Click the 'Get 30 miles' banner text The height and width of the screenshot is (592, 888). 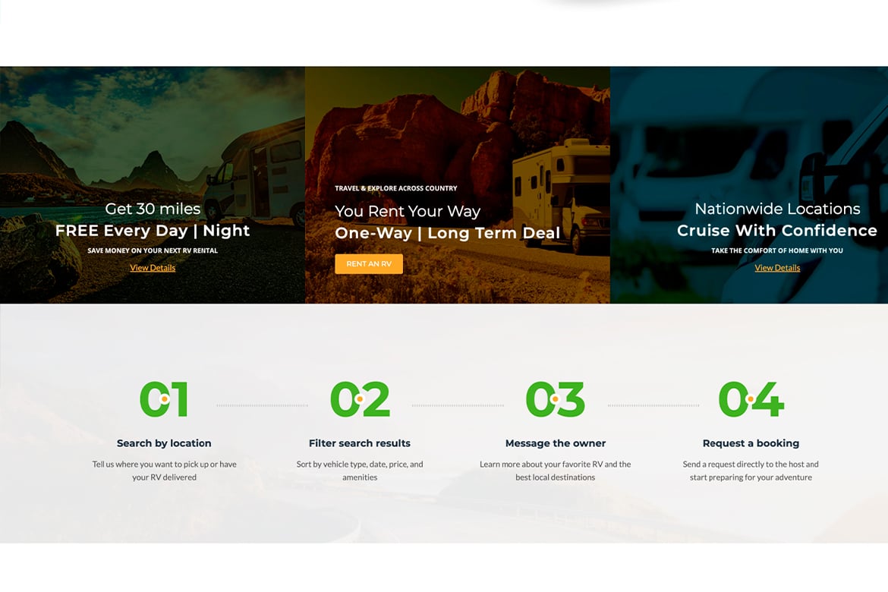[153, 209]
